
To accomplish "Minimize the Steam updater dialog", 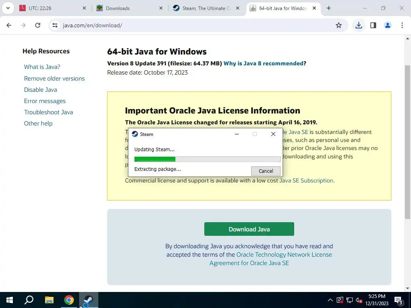I will (237, 134).
